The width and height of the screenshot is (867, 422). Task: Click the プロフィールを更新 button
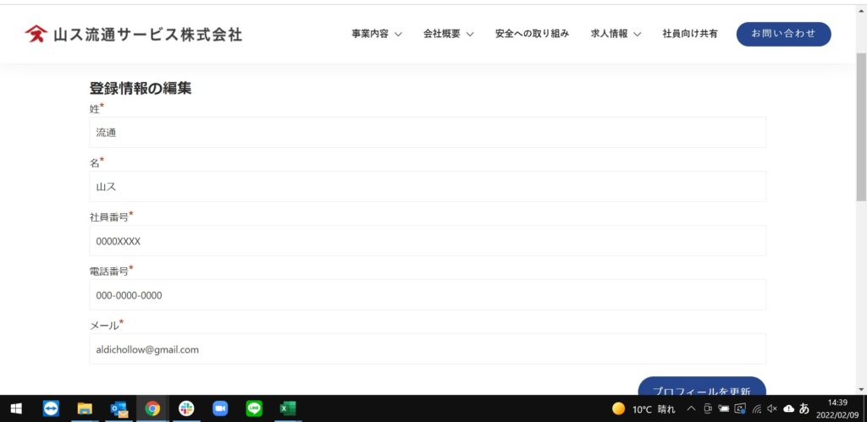click(702, 386)
